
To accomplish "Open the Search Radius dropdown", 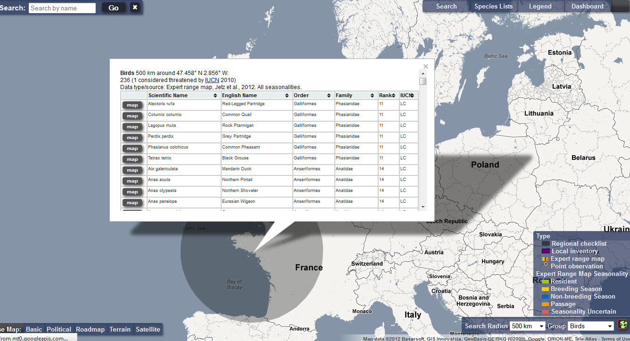I will pyautogui.click(x=527, y=326).
